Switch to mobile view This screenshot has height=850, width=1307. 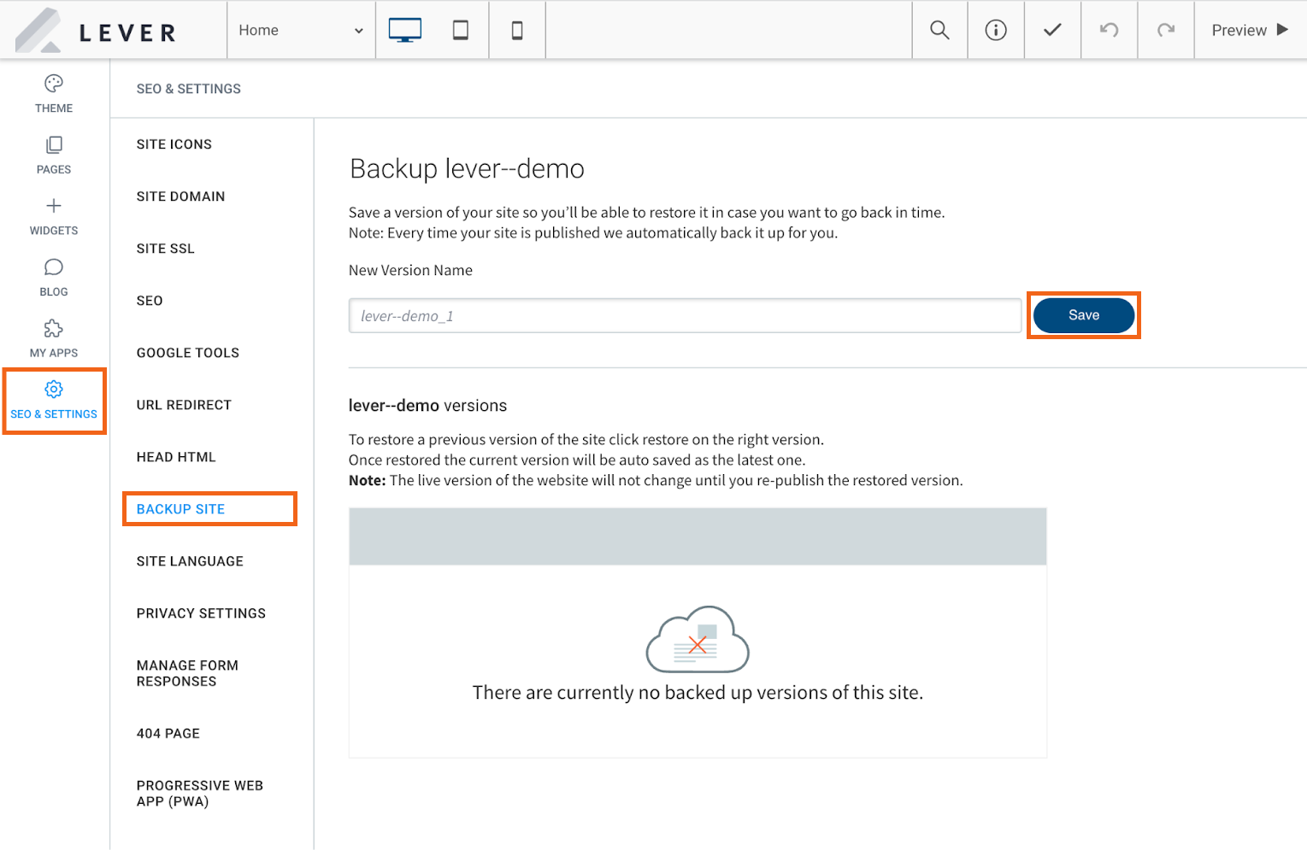pyautogui.click(x=517, y=30)
